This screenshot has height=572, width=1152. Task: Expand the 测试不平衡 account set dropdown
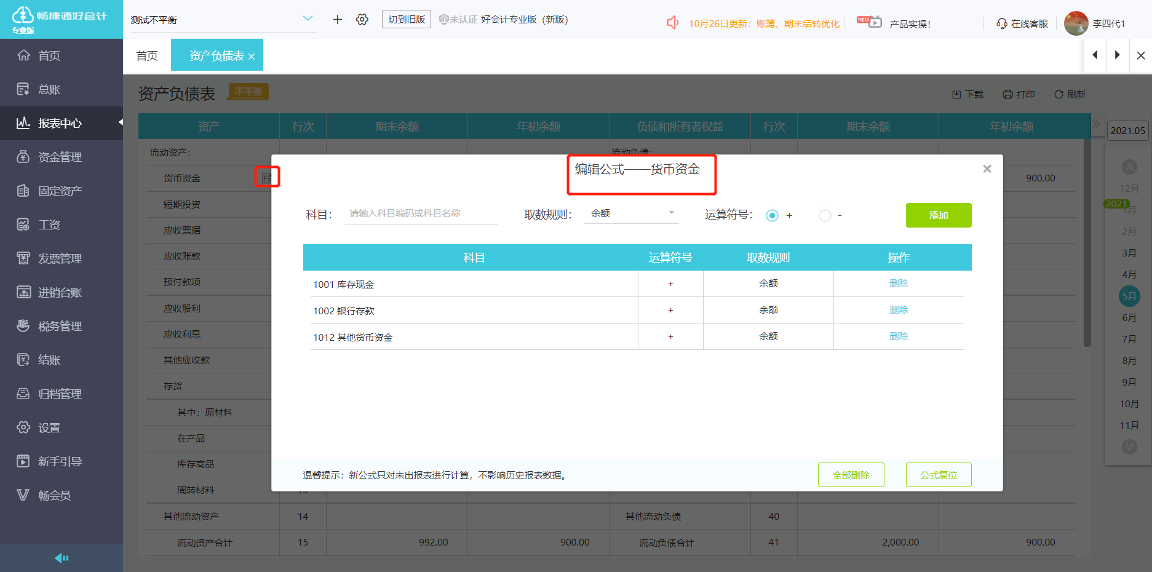[x=308, y=19]
